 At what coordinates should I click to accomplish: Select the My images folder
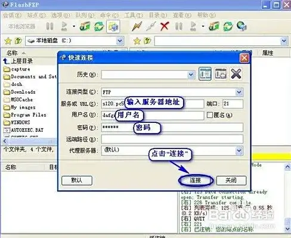(20, 107)
